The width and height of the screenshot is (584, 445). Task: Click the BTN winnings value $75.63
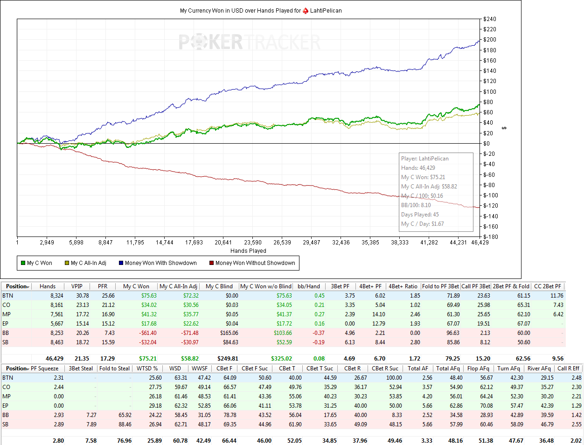[149, 296]
